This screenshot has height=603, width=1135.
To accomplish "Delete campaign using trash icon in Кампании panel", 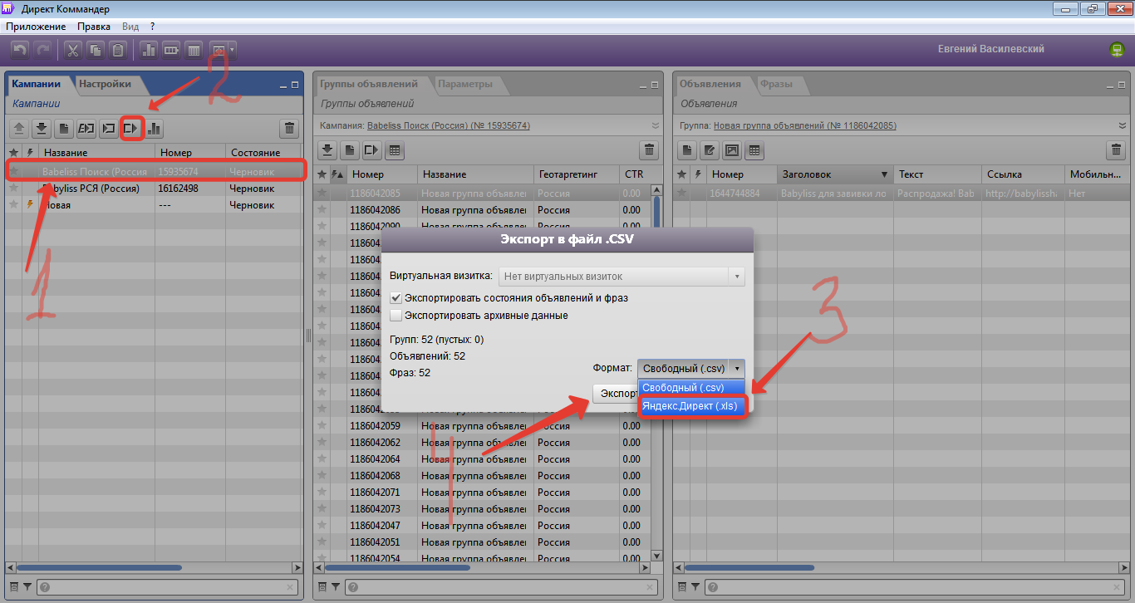I will (288, 129).
